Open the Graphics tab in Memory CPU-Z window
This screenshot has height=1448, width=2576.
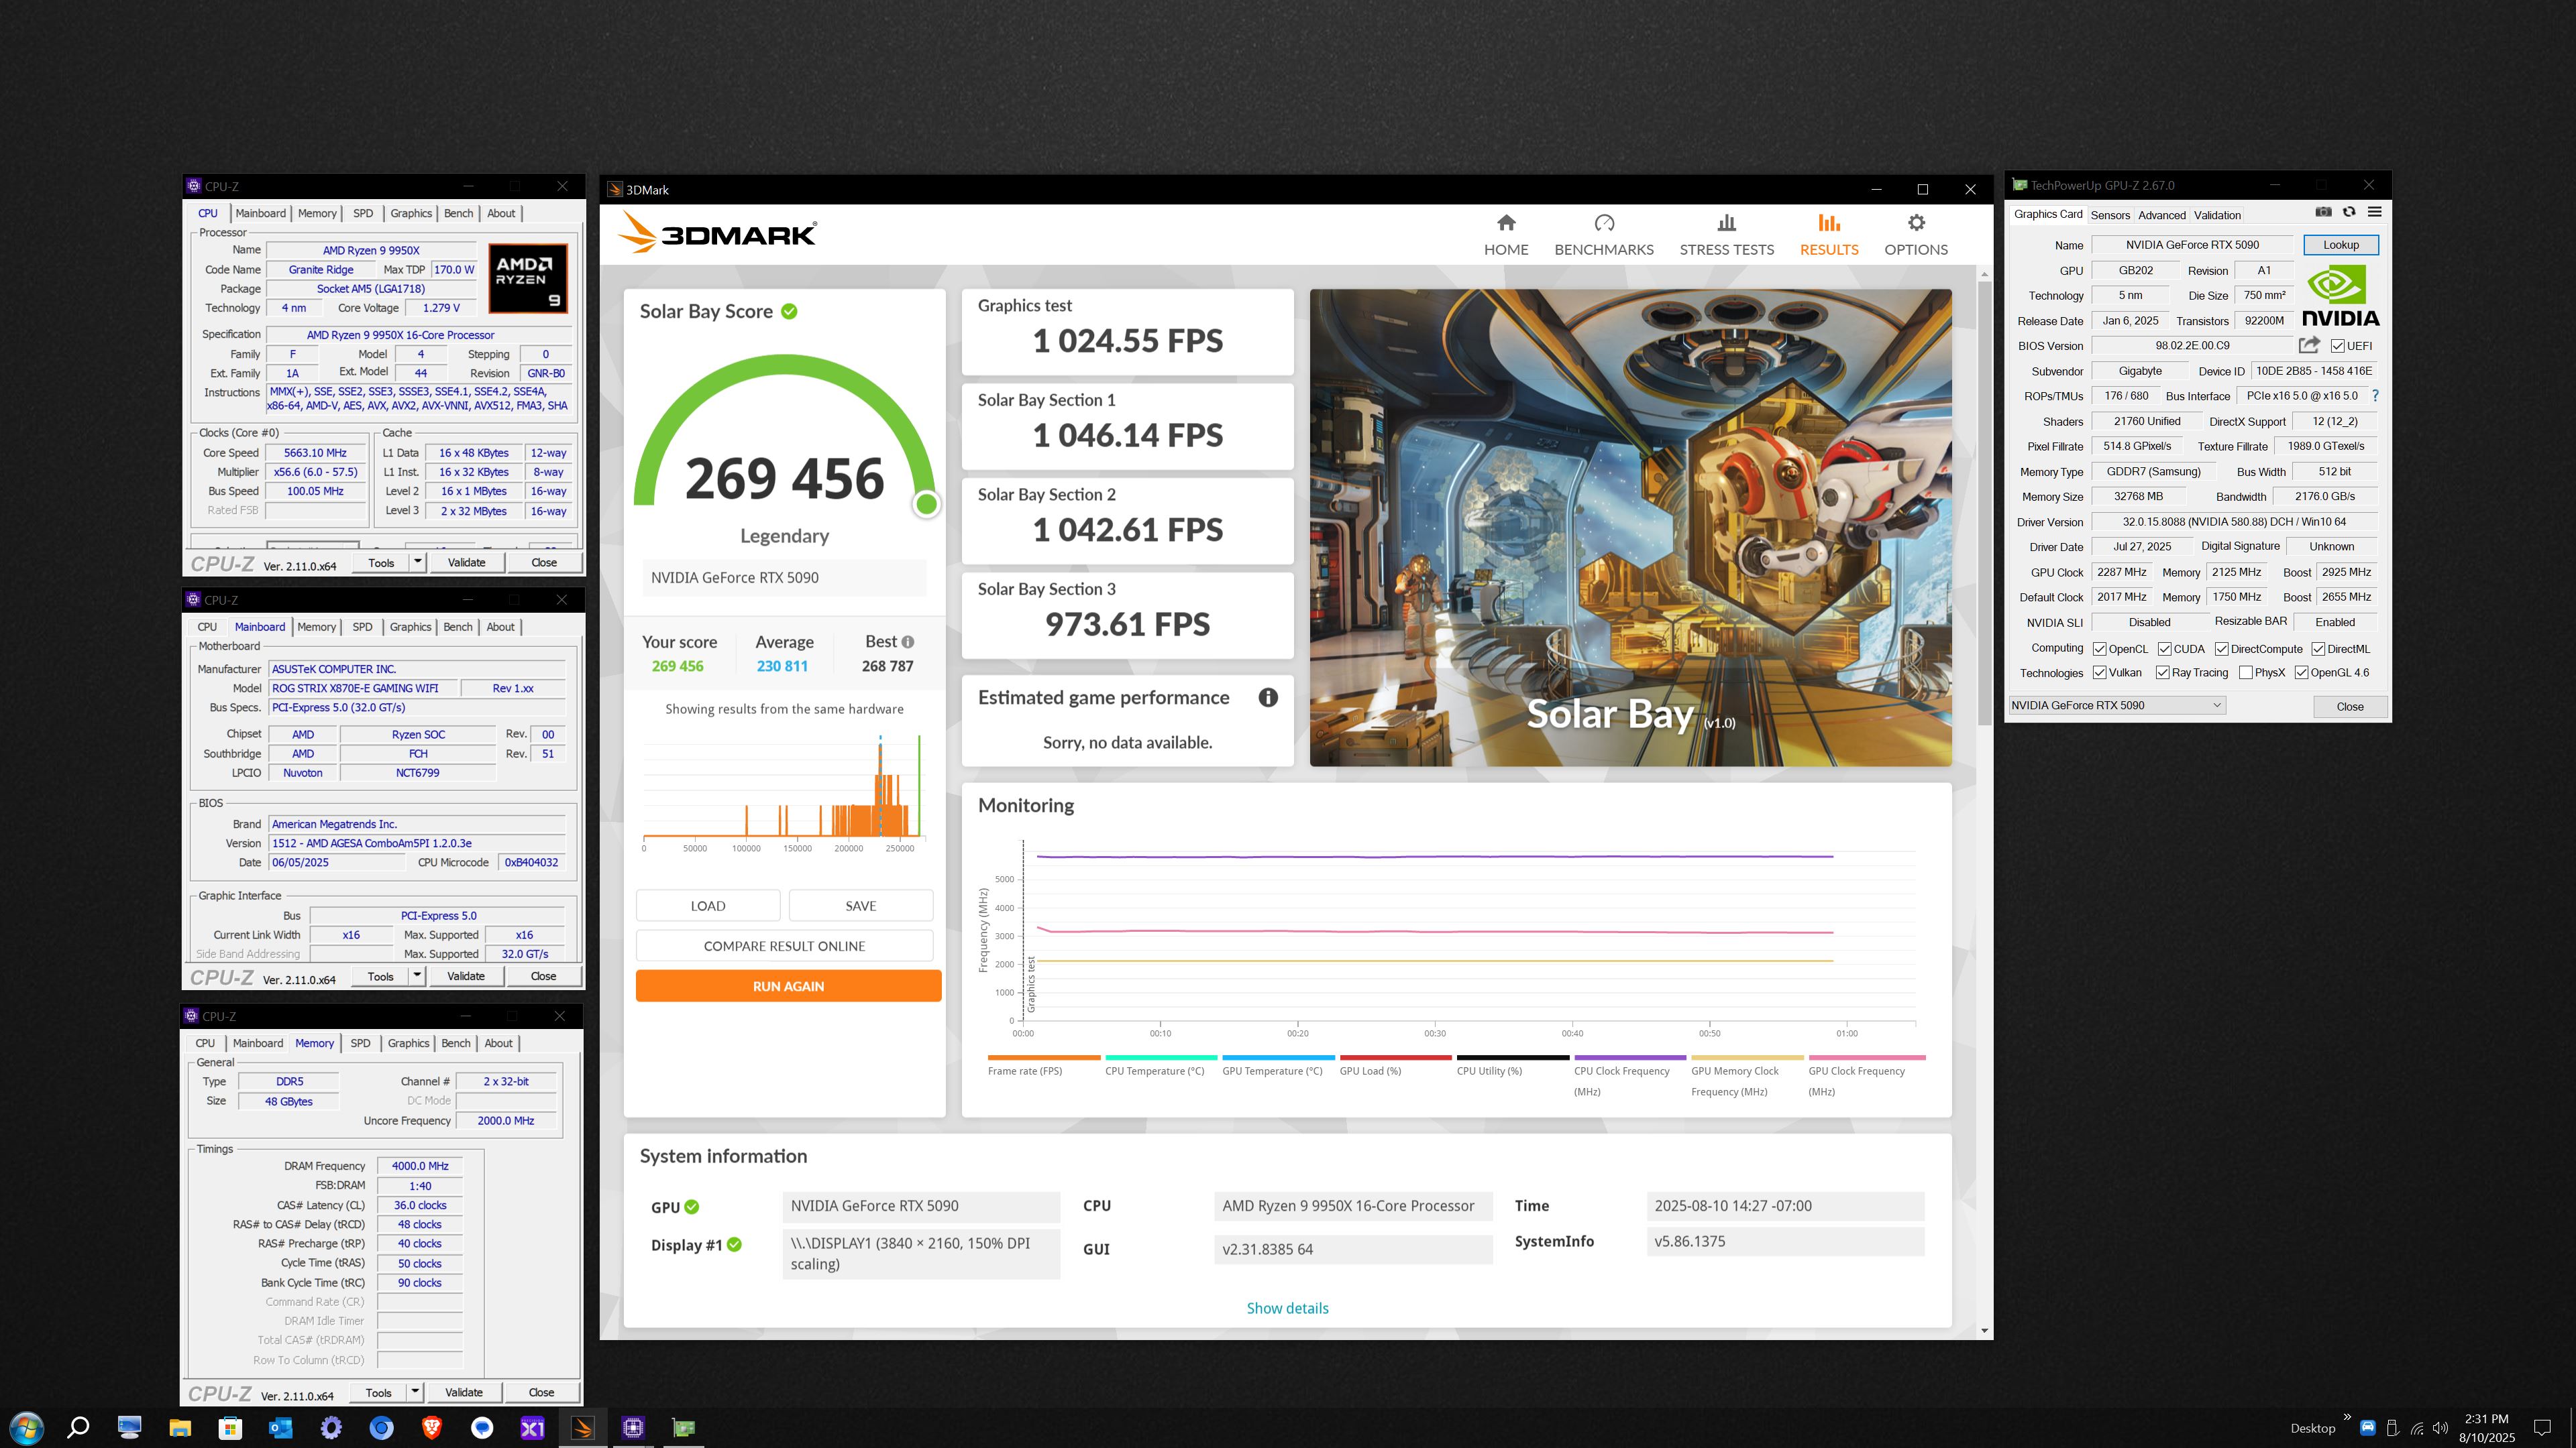[x=408, y=1042]
